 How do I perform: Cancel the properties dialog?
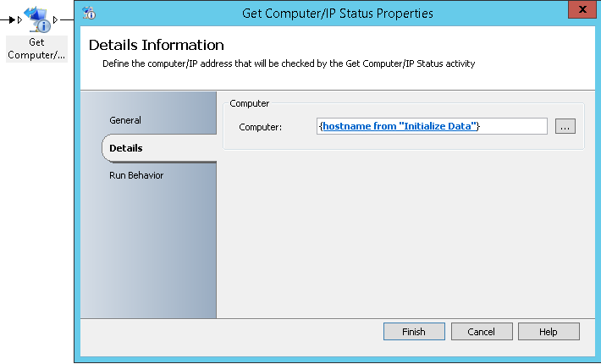[482, 332]
